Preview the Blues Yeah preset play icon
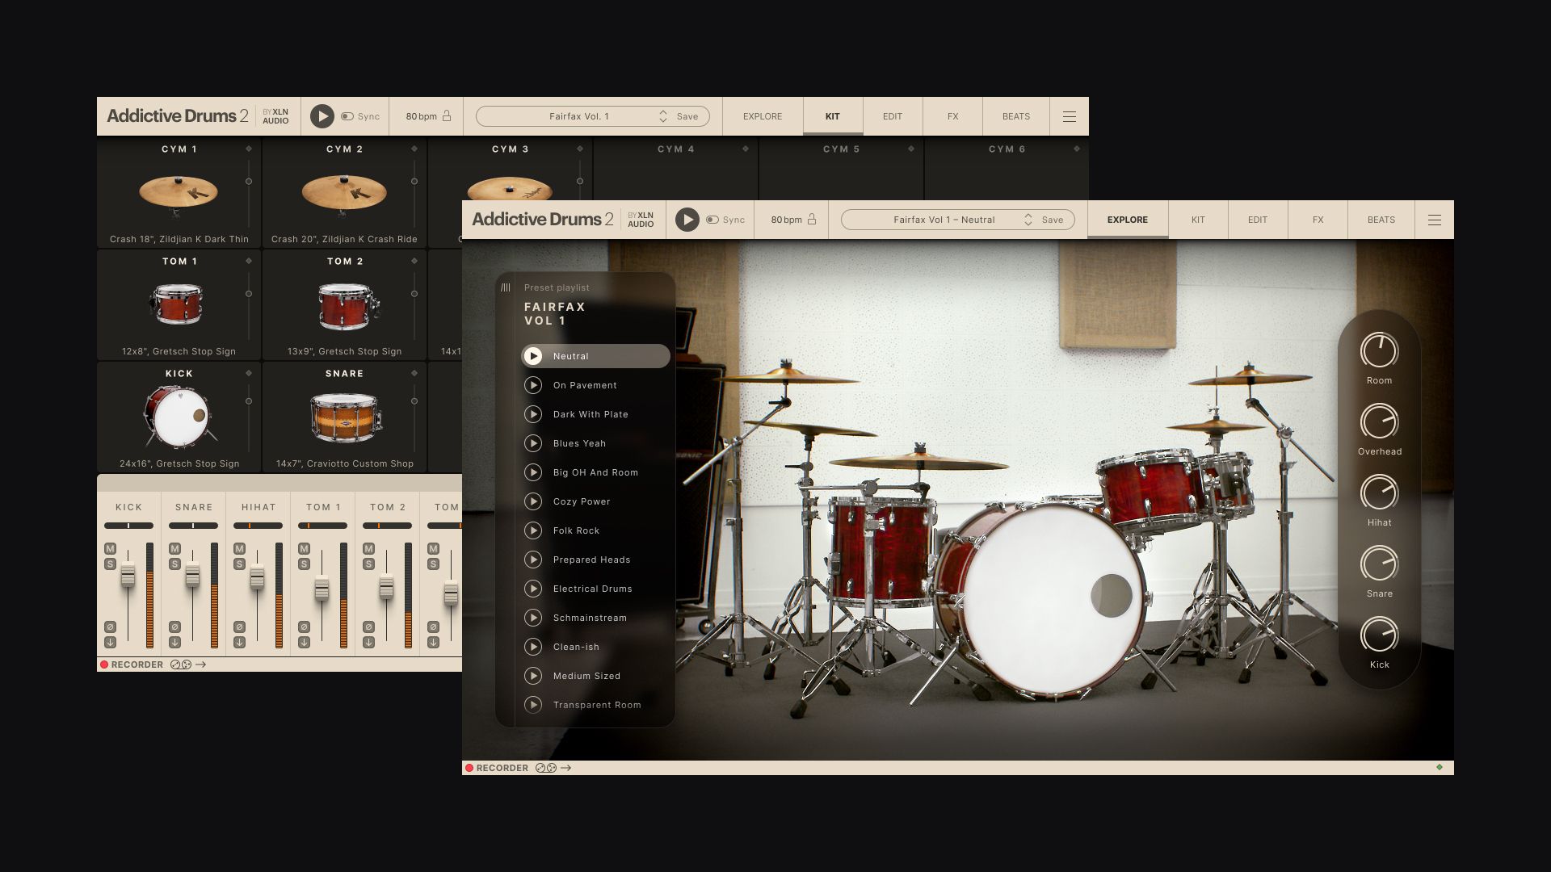The height and width of the screenshot is (872, 1551). click(533, 443)
